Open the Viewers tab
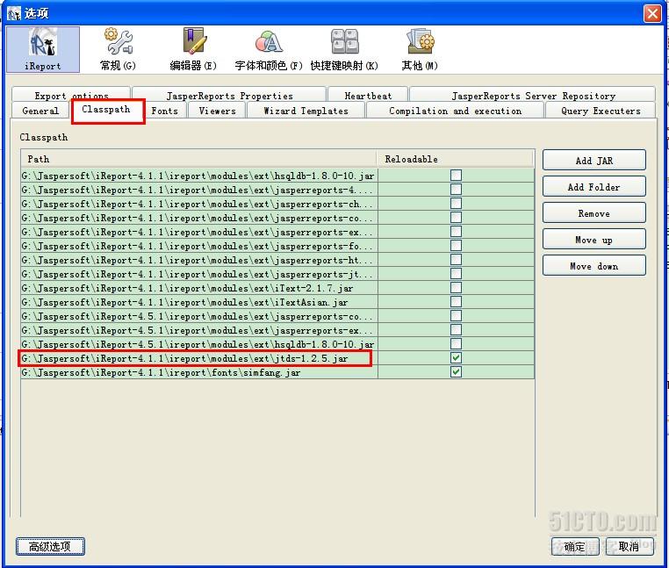669x568 pixels. coord(218,111)
